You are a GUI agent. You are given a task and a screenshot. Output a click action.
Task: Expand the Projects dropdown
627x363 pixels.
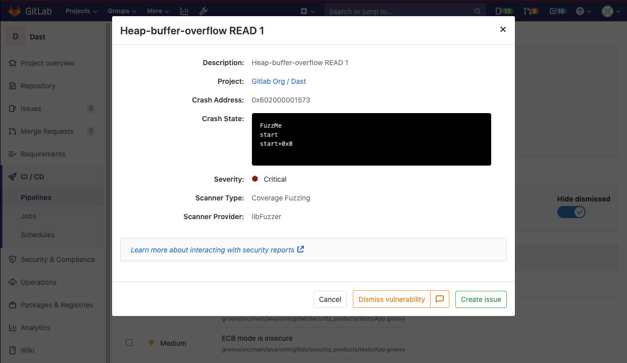[80, 11]
